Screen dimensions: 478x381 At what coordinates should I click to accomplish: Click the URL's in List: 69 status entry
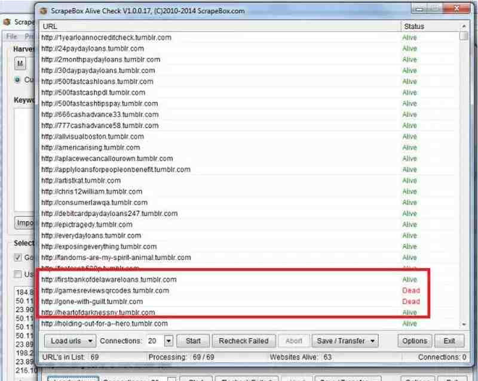[71, 357]
